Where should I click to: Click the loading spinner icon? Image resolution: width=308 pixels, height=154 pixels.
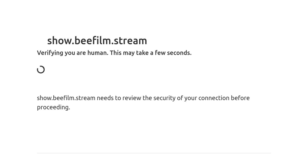tap(41, 70)
